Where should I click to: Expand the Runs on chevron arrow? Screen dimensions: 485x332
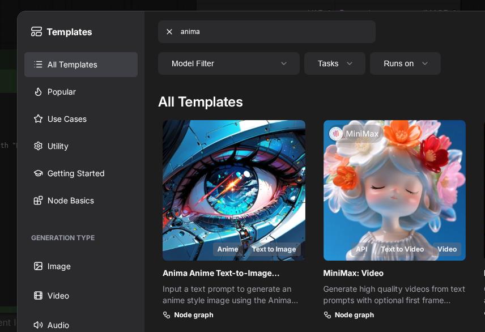[x=425, y=63]
